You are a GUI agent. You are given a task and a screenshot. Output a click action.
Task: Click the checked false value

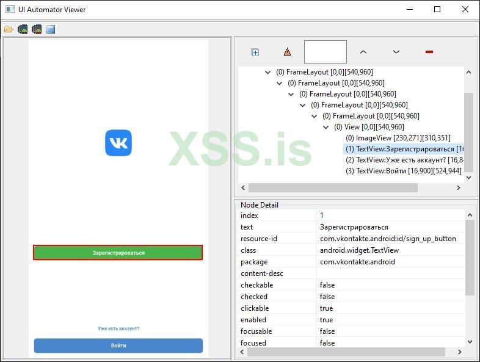coord(327,297)
